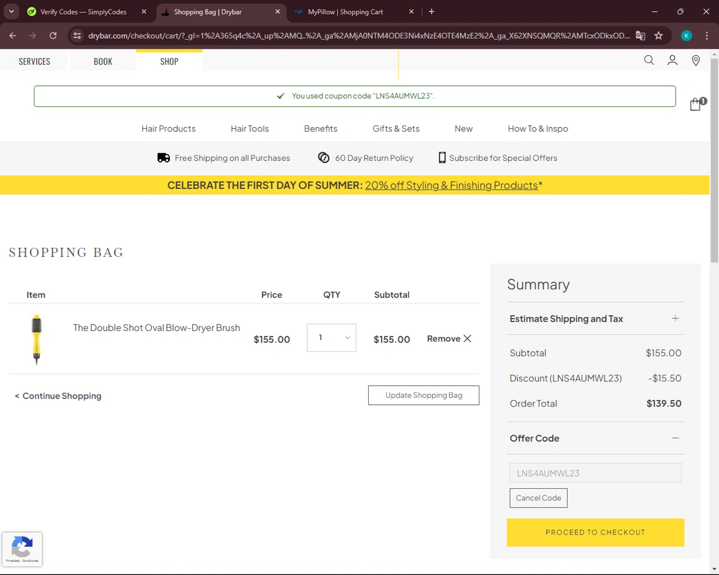Switch to MyPillow Shopping Cart tab
Viewport: 719px width, 575px height.
pos(346,12)
